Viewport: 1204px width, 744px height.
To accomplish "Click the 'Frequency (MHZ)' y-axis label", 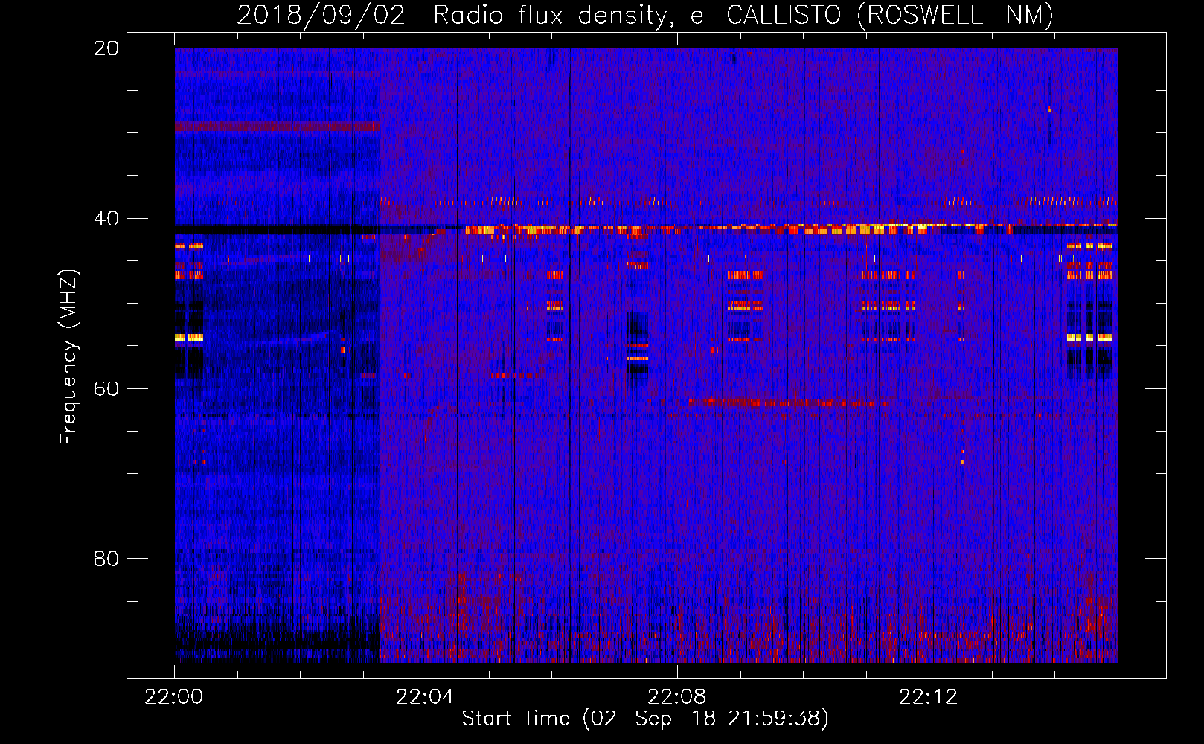I will coord(68,357).
